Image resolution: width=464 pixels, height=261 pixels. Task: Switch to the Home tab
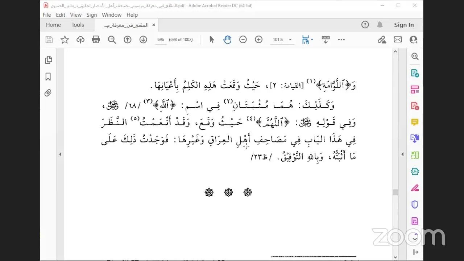53,25
